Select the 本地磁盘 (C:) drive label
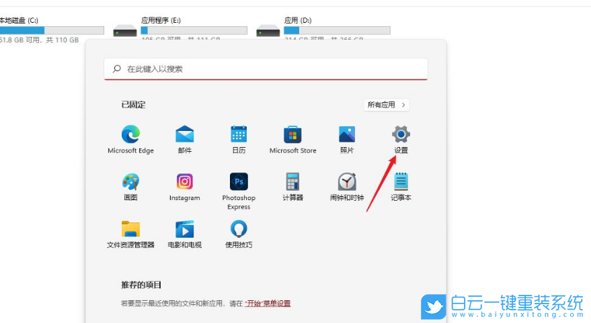 (x=19, y=20)
